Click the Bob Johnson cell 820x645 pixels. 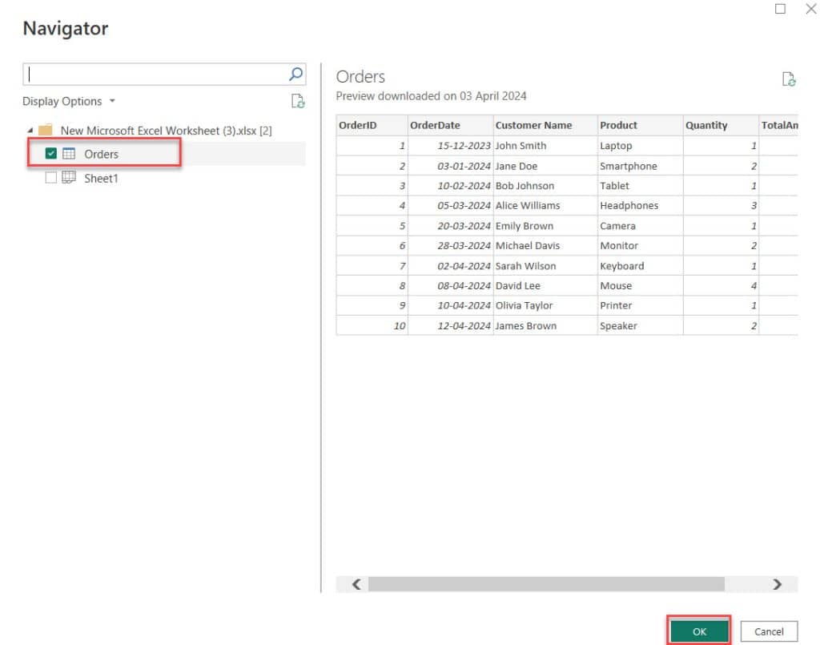point(545,186)
